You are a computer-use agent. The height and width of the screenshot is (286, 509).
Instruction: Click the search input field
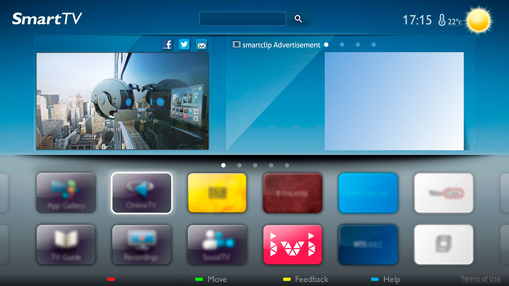[x=243, y=19]
